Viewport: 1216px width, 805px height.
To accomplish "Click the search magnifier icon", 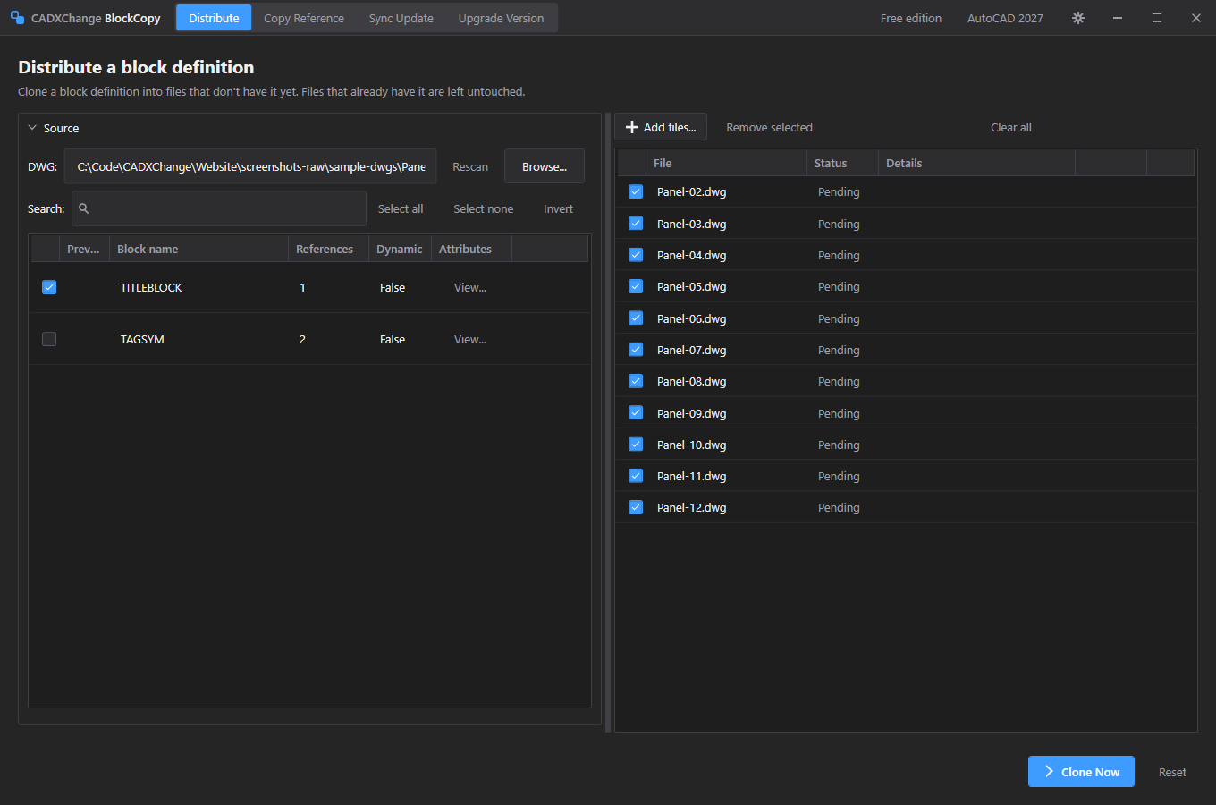I will click(x=84, y=208).
